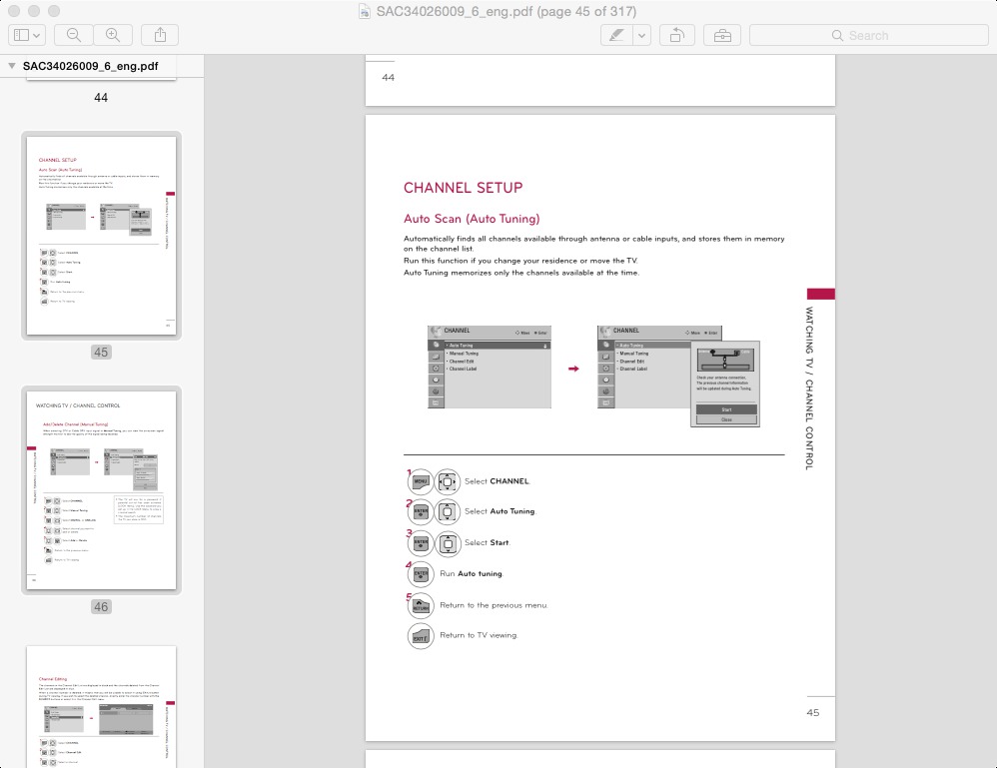Viewport: 997px width, 768px height.
Task: Open the page 46 thumbnail
Action: 101,489
